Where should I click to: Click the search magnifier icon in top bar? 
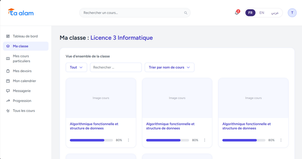[185, 13]
